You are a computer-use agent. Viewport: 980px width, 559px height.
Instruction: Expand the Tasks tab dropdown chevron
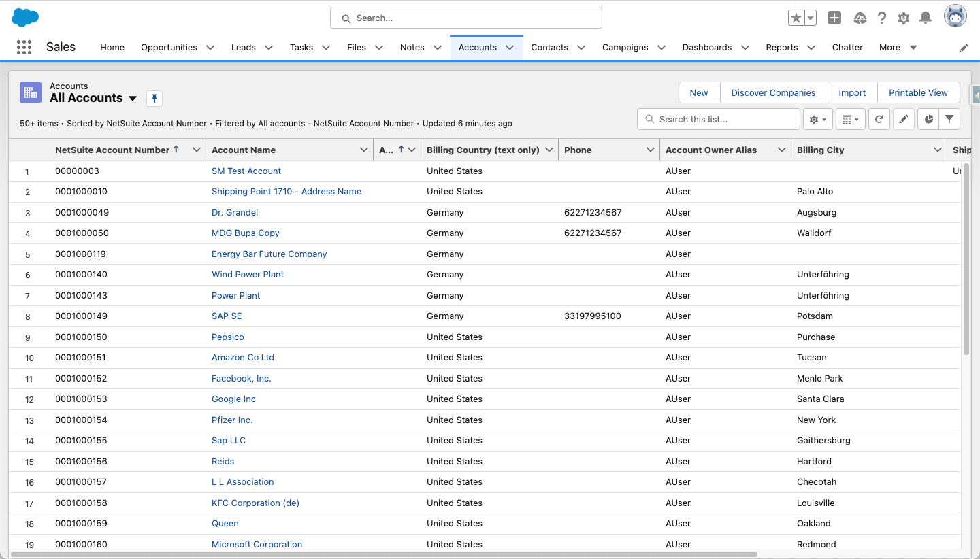point(326,48)
